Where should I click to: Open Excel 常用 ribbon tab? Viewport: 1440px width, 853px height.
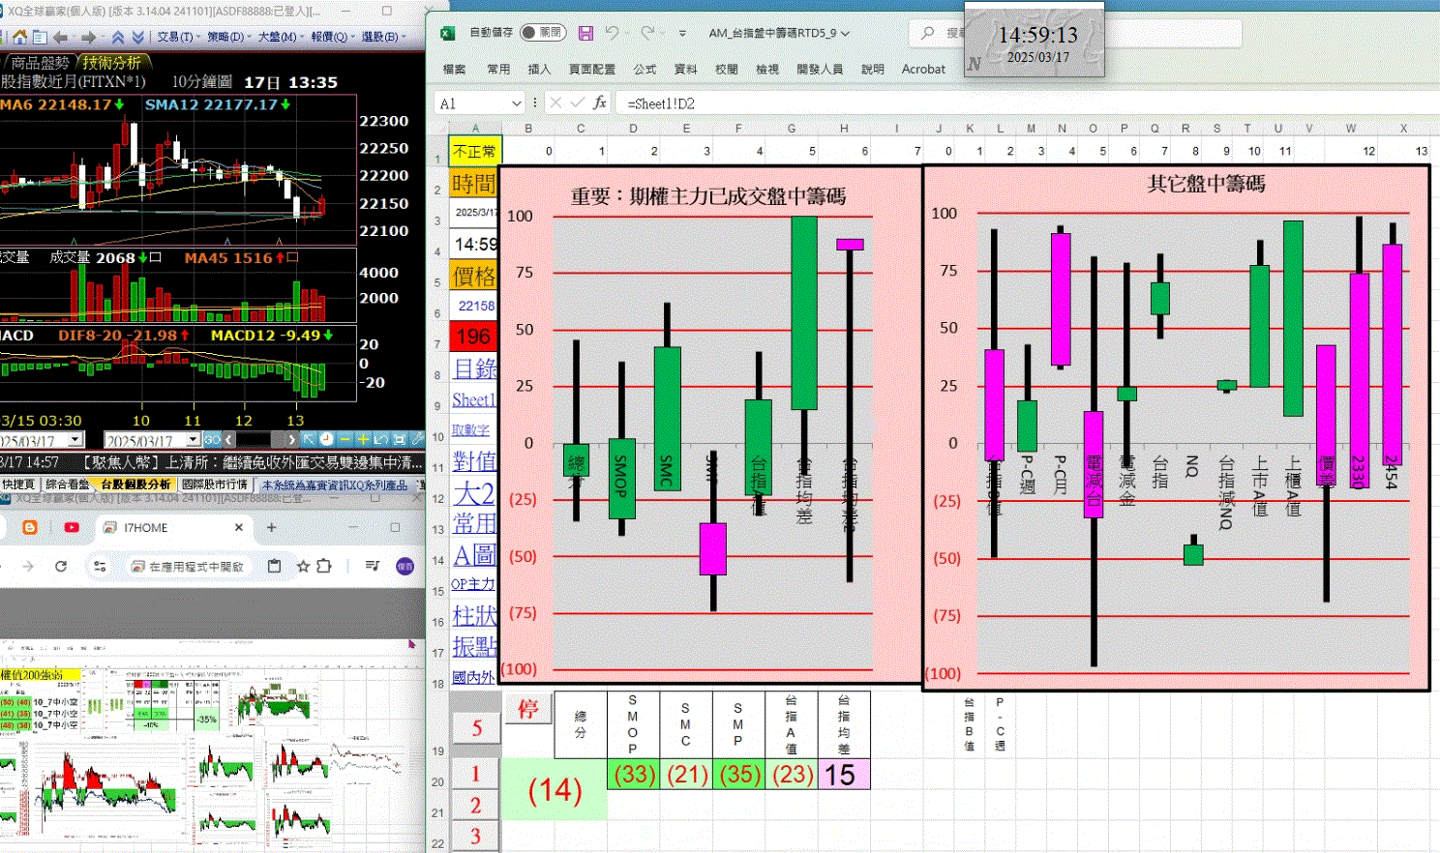[x=498, y=70]
